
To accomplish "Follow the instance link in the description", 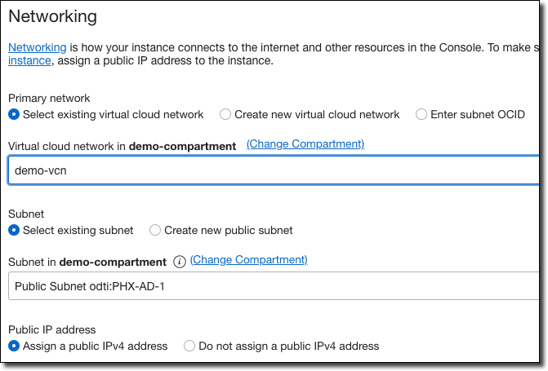I will [x=30, y=61].
